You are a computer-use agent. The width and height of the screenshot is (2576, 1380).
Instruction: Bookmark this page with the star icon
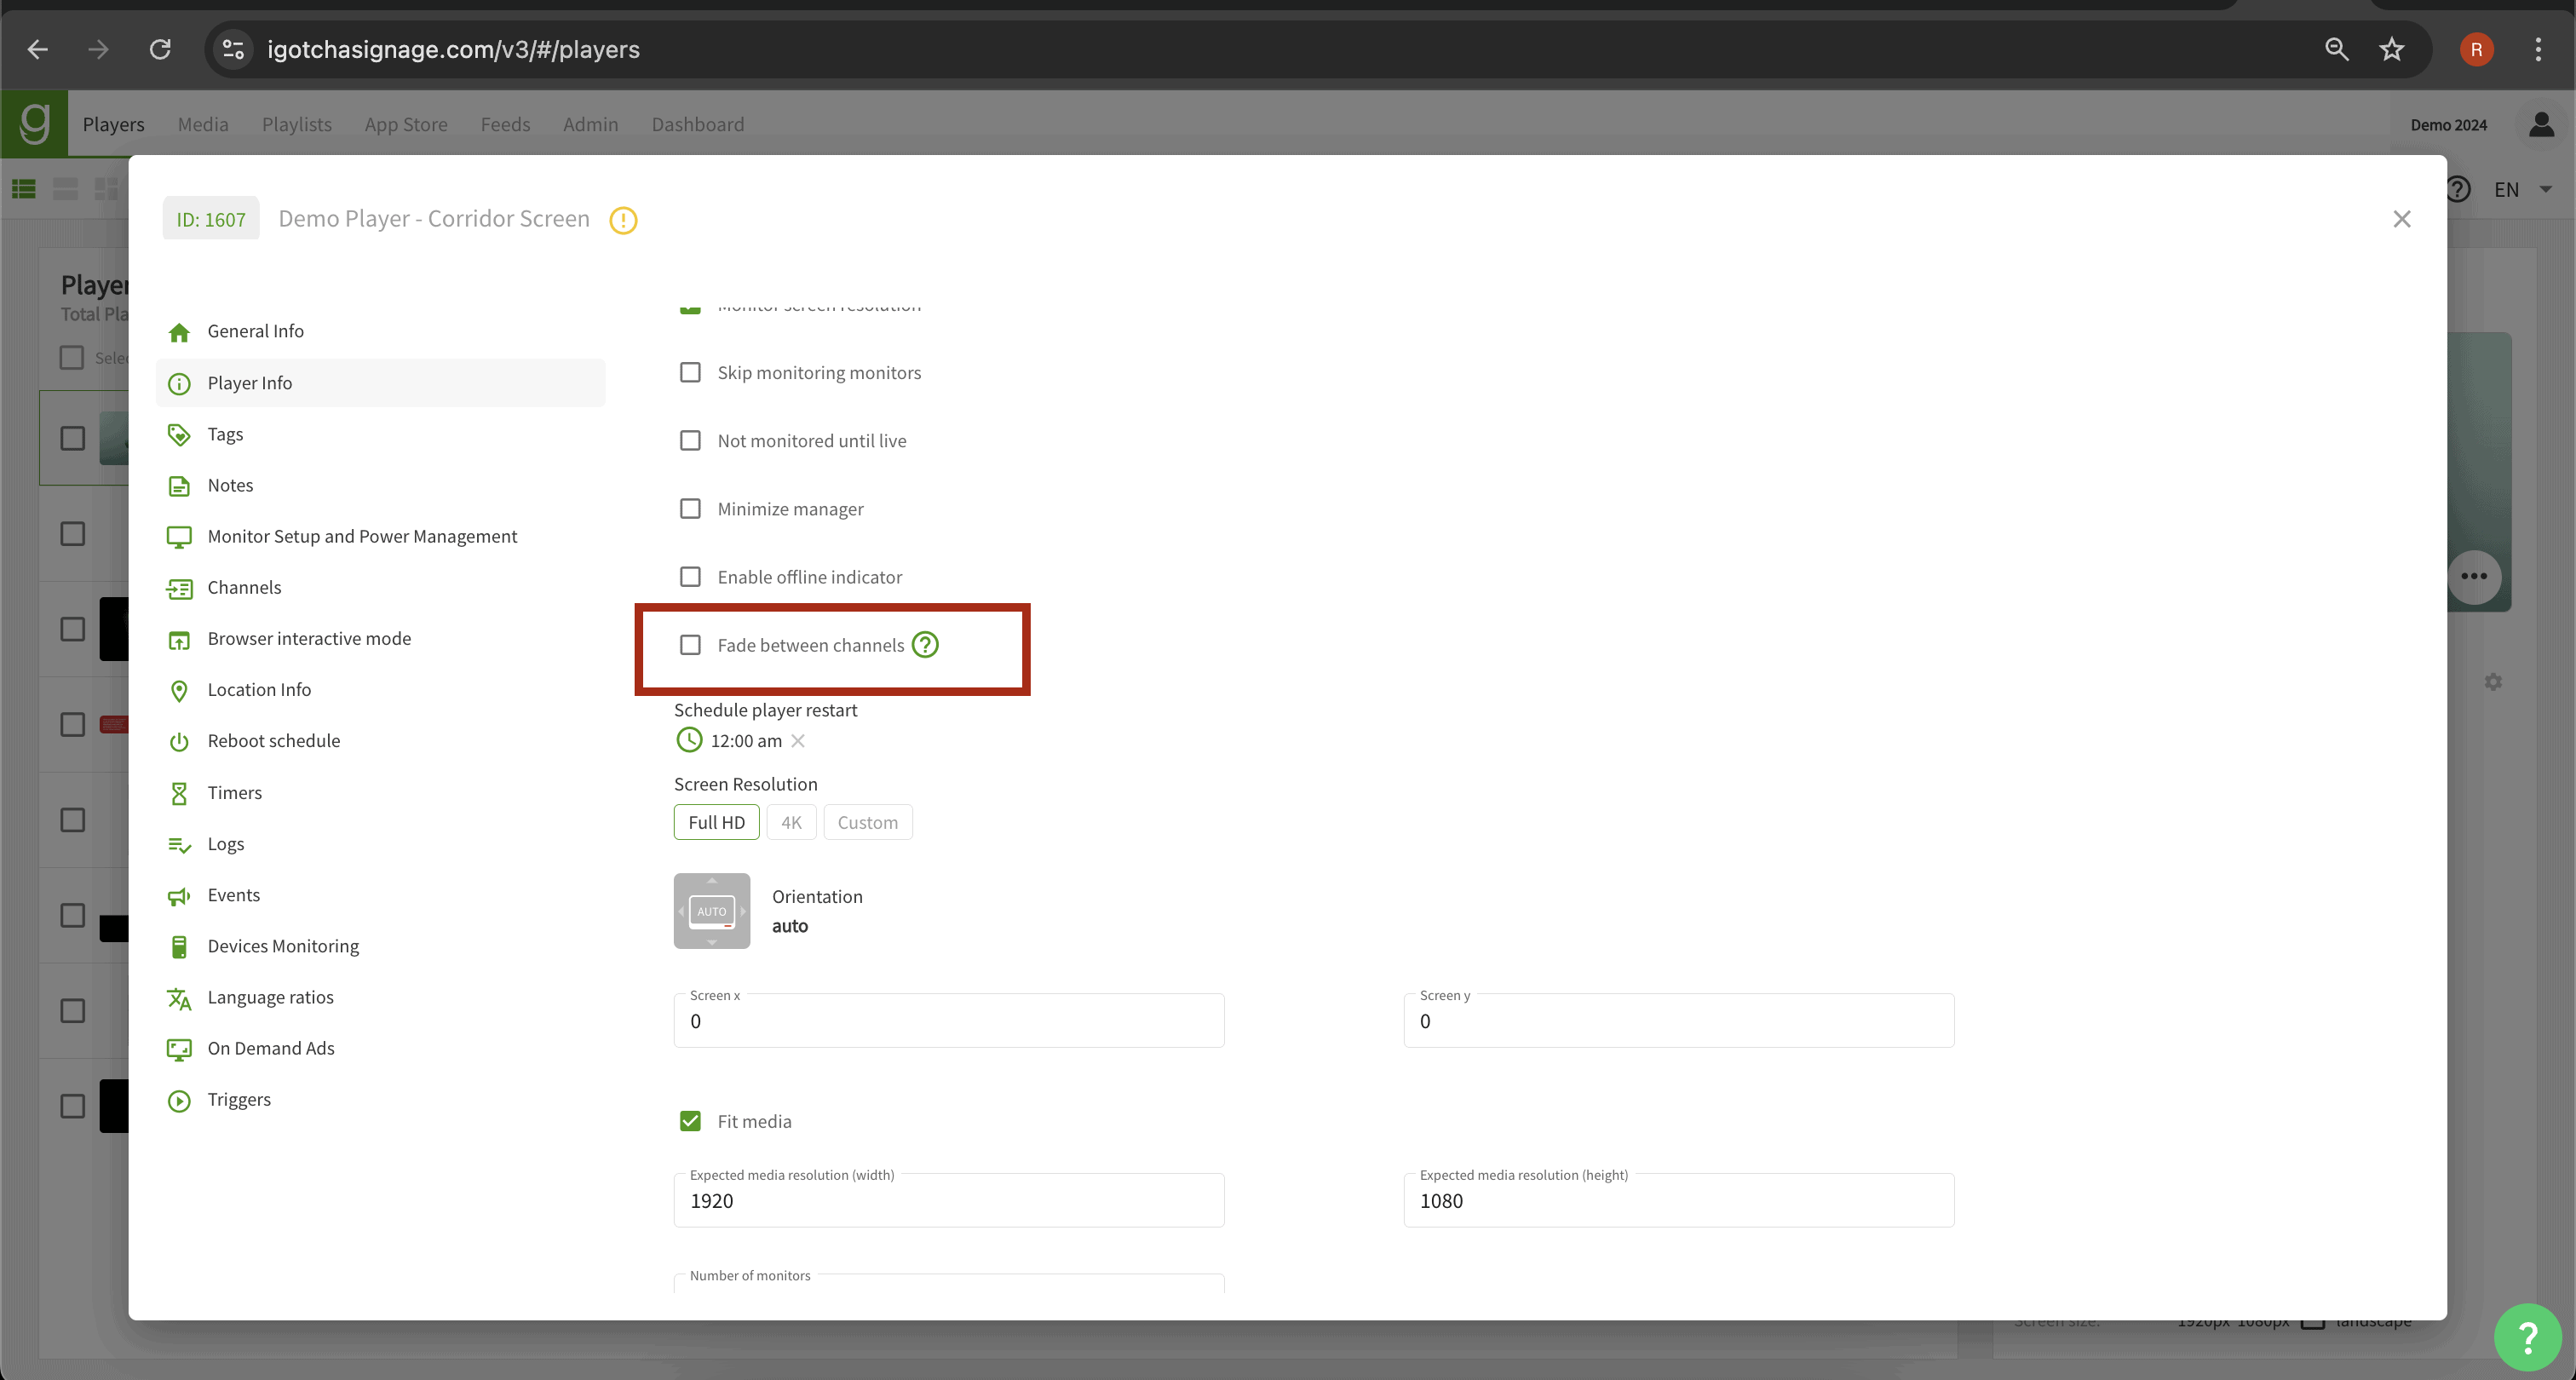2391,49
